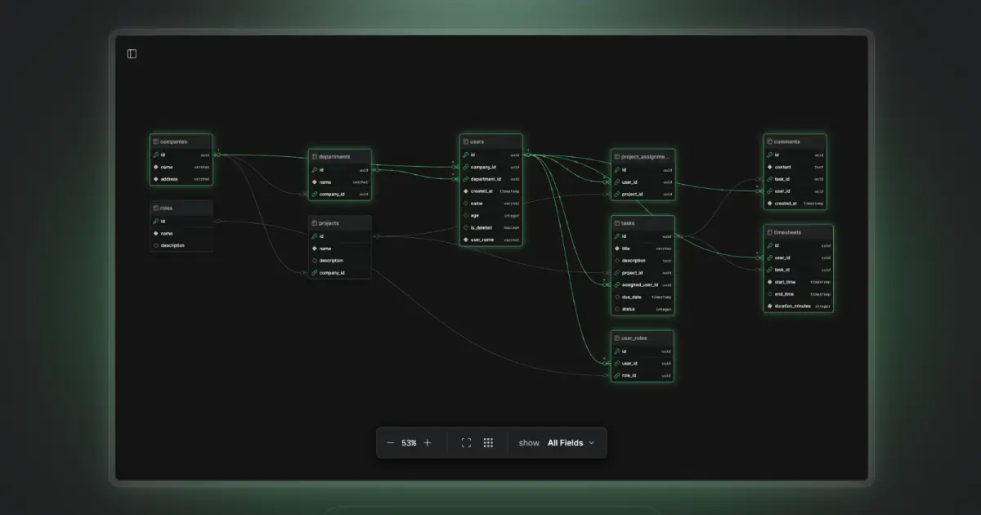981x515 pixels.
Task: Select the project_assignments table header
Action: coord(643,156)
